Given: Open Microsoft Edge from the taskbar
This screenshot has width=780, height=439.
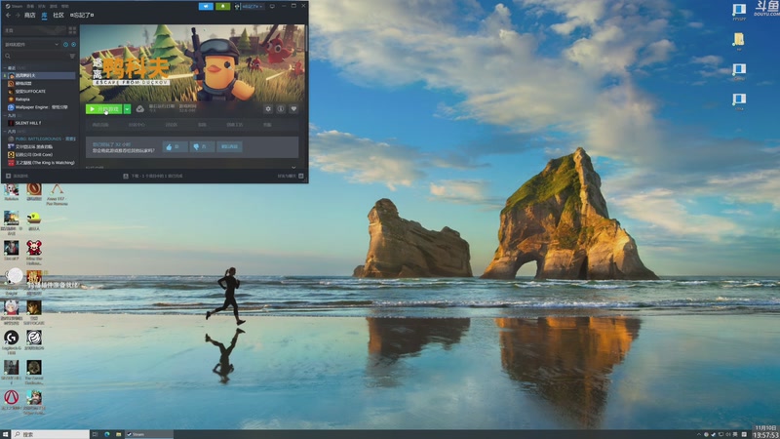Looking at the screenshot, I should (x=107, y=434).
